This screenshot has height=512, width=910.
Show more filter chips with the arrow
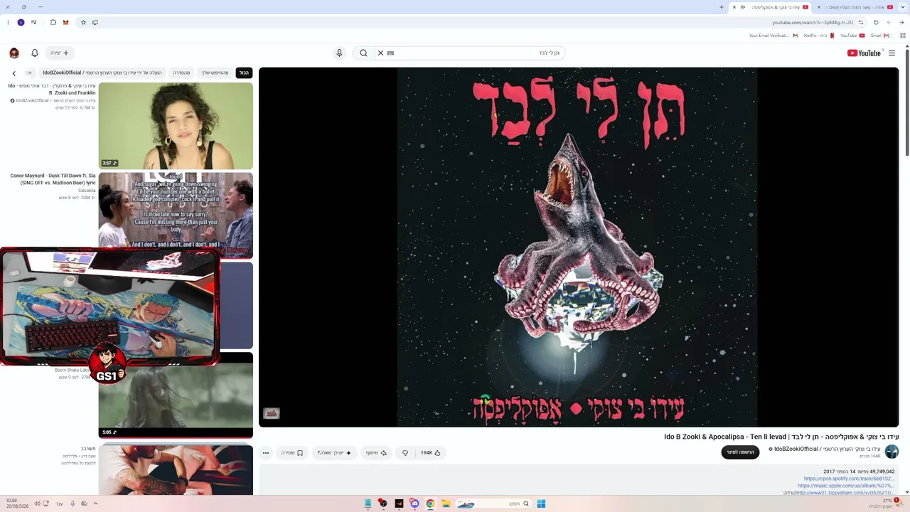click(x=14, y=73)
